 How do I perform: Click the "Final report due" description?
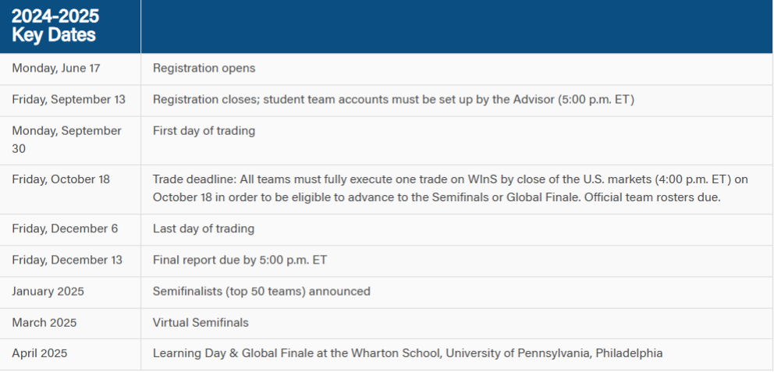point(240,260)
